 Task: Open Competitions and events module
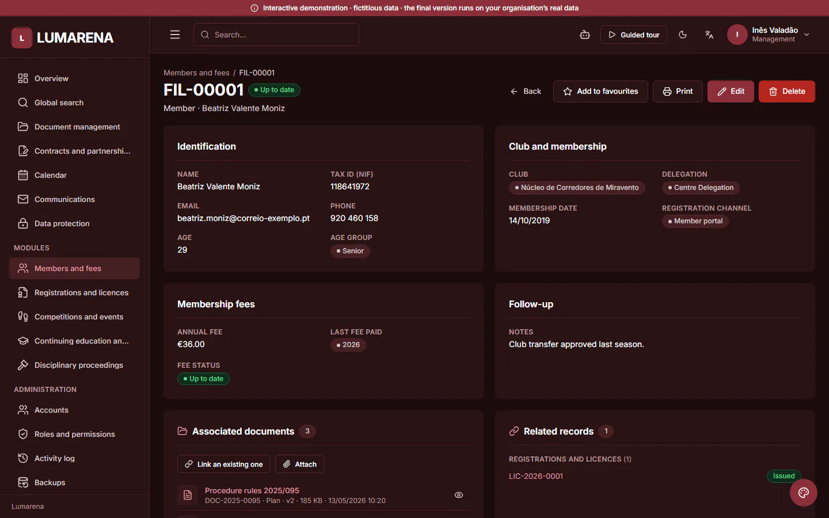[74, 317]
